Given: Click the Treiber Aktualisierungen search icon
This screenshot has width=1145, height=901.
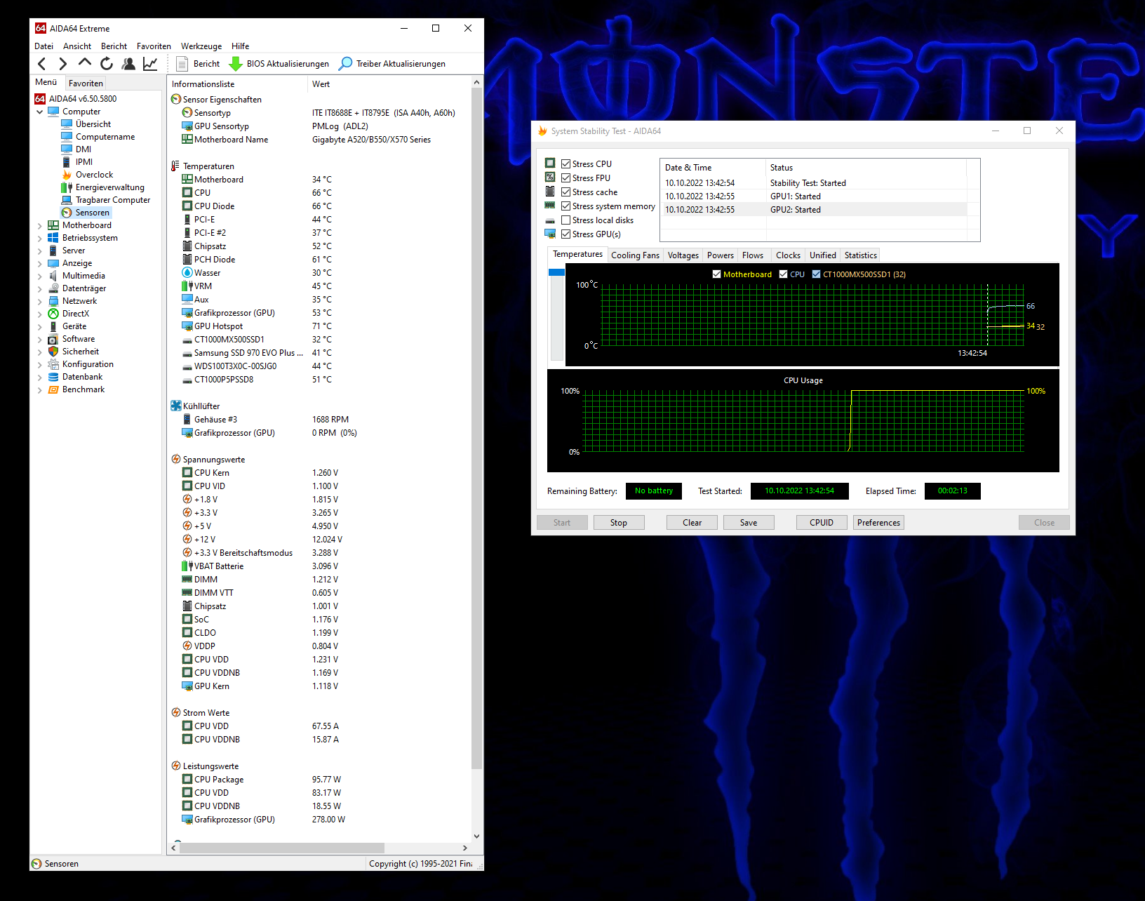Looking at the screenshot, I should (345, 64).
